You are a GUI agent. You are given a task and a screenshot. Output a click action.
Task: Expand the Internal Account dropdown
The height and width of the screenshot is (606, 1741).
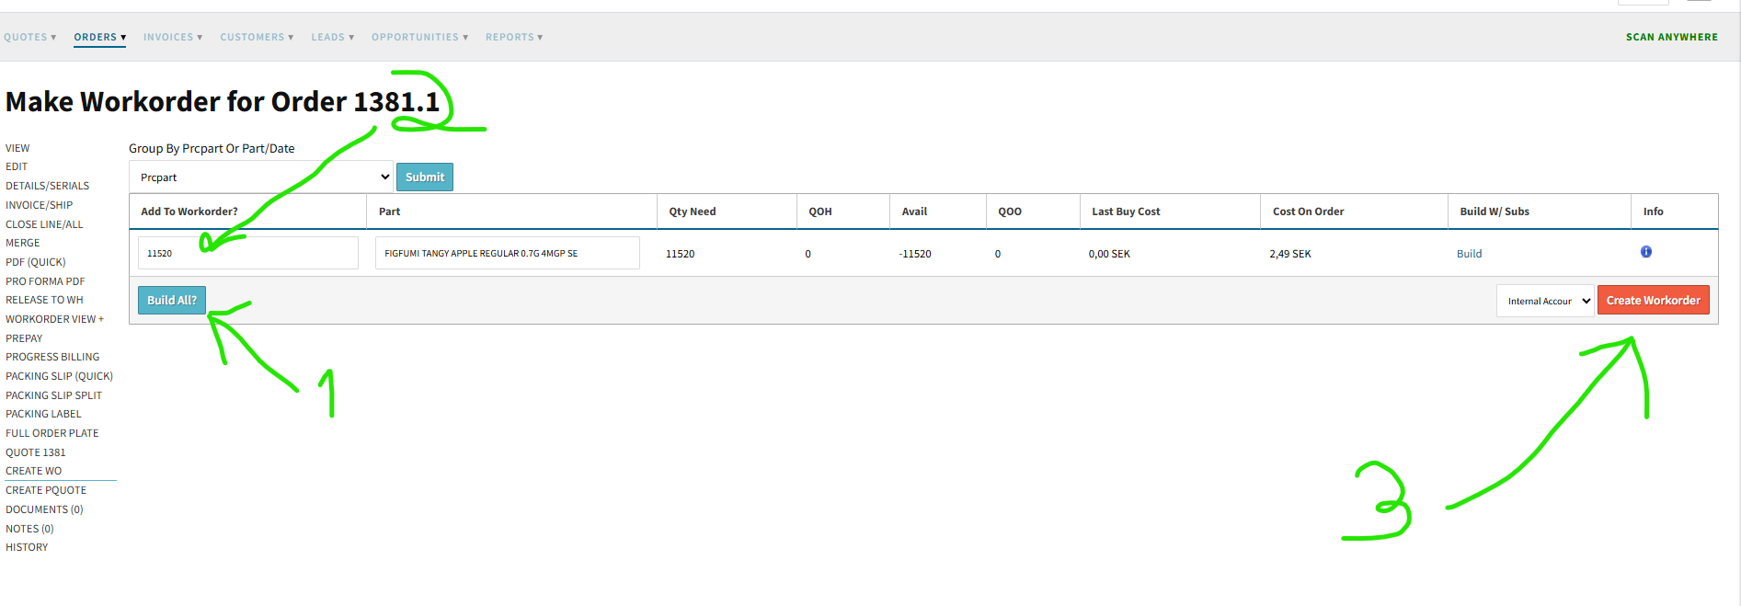1544,301
